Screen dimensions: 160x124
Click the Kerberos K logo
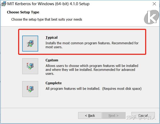click(151, 18)
